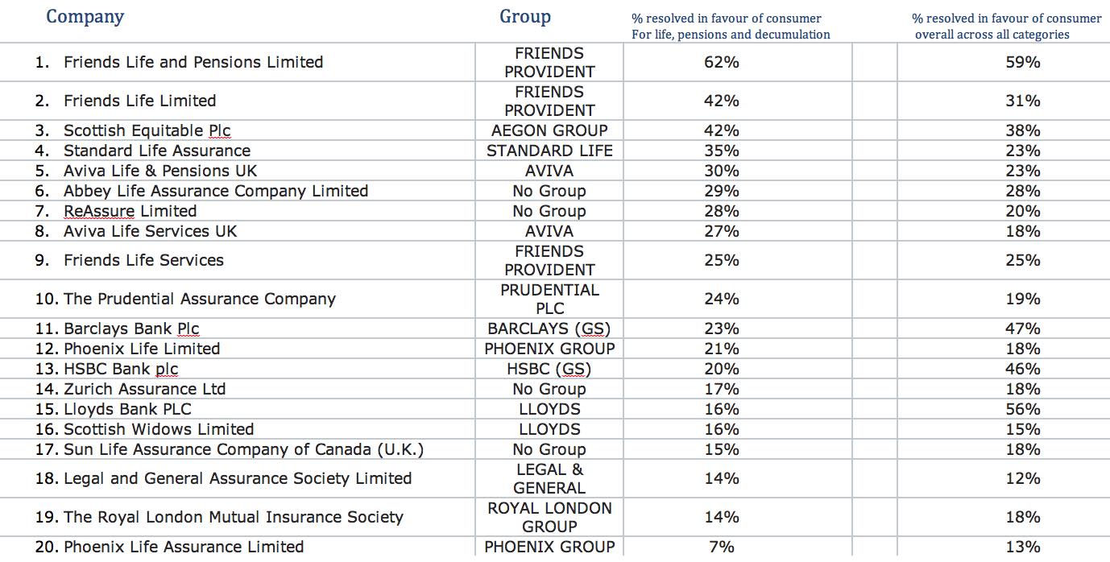Select the PRUDENTIAL PLC group cell
Image resolution: width=1110 pixels, height=562 pixels.
[x=549, y=299]
